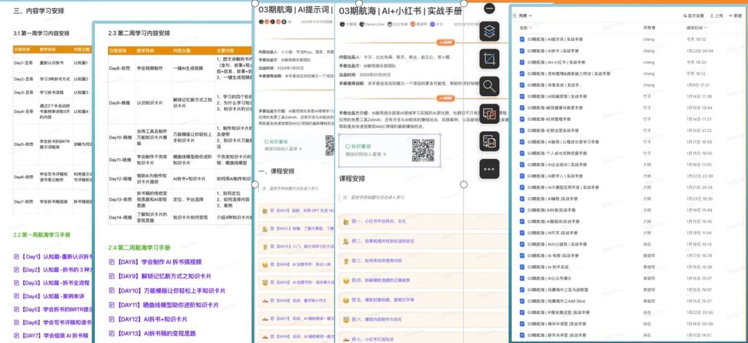The image size is (748, 343).
Task: Click the 'Day9-晓维' cell in week two table
Action: tap(121, 102)
